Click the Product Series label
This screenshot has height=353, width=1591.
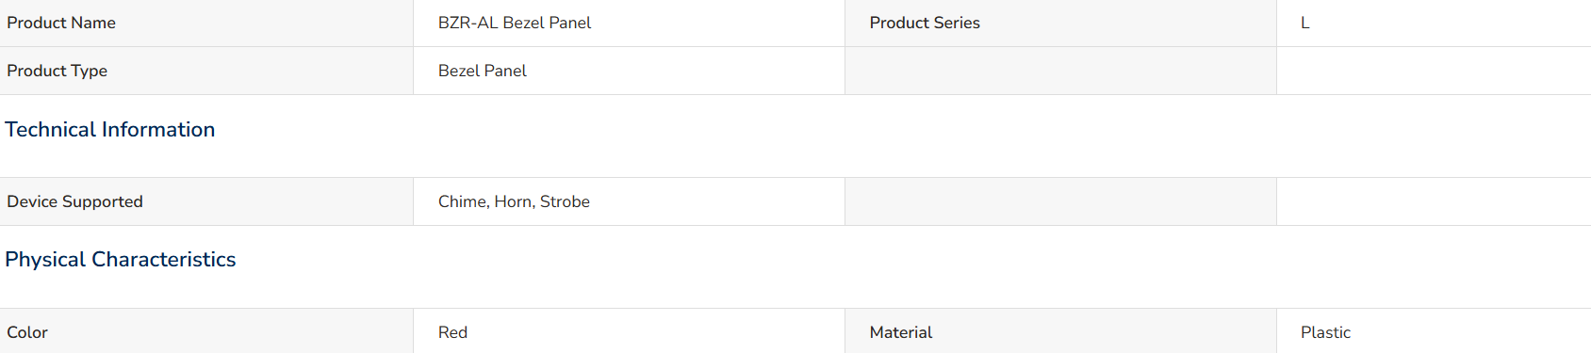pyautogui.click(x=925, y=23)
